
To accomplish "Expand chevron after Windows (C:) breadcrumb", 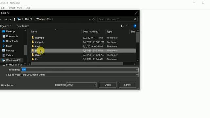I will point(52,19).
